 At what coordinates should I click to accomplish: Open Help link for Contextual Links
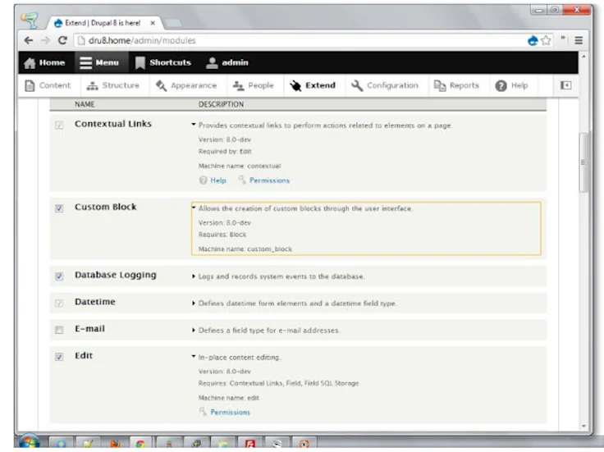[x=218, y=180]
